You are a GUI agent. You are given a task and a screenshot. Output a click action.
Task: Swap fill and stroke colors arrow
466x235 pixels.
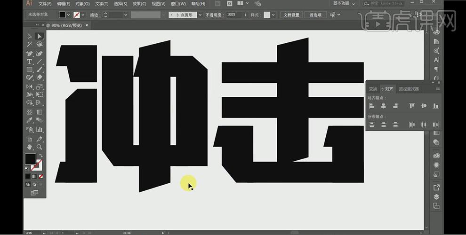pyautogui.click(x=40, y=155)
